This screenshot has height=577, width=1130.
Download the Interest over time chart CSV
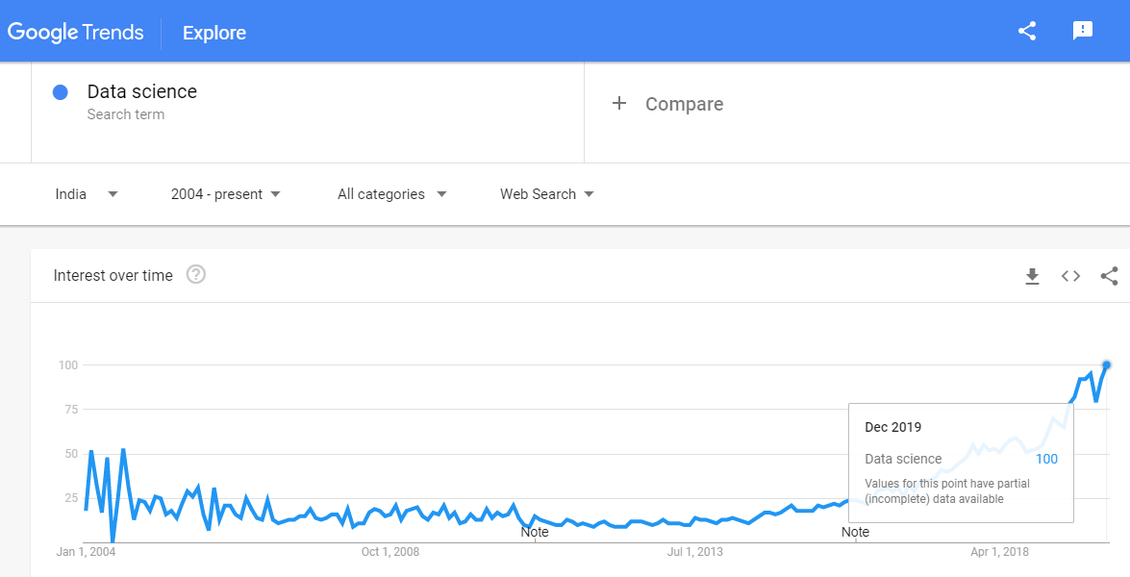pos(1032,276)
